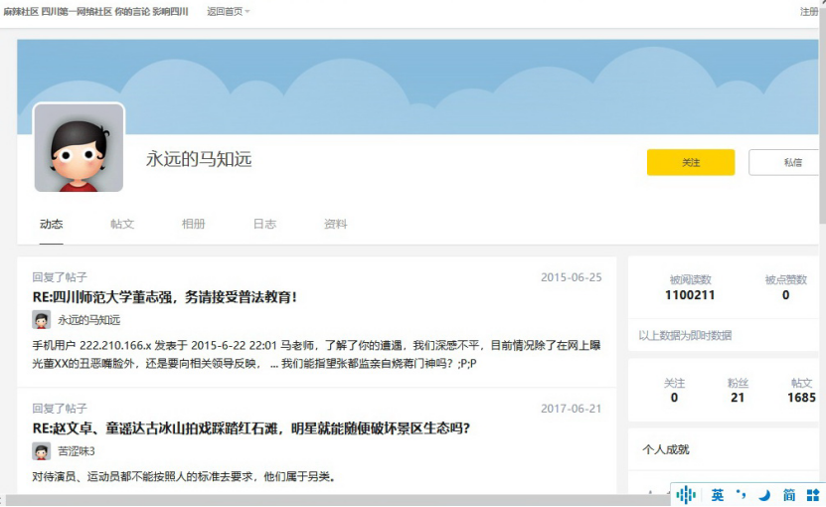Click username 永远的马知远 under first post
Screen dimensions: 826x507
89,320
